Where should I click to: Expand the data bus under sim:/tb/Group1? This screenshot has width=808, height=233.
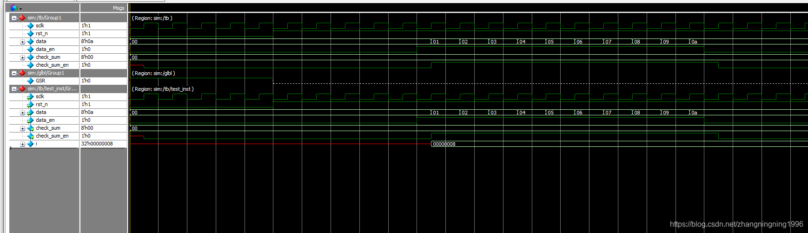coord(22,42)
